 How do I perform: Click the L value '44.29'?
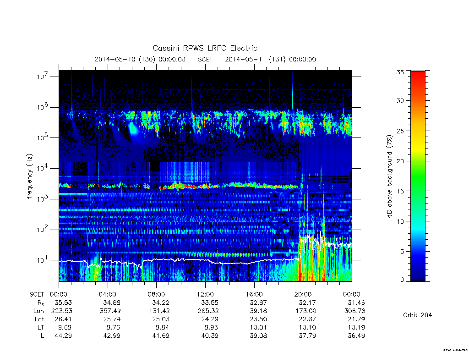click(63, 336)
